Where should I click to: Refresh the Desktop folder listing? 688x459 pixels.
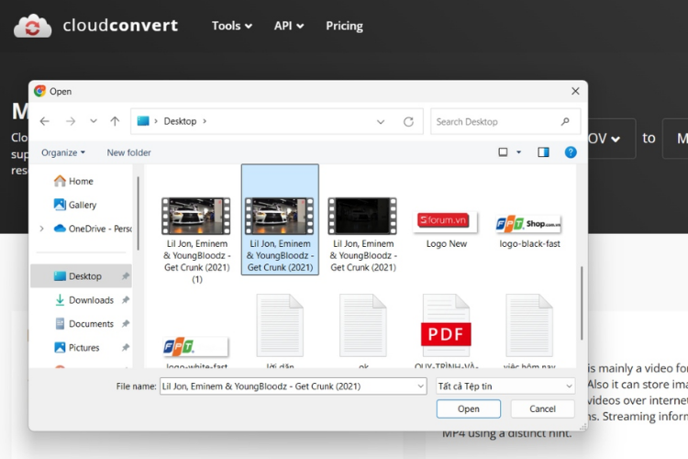tap(408, 122)
